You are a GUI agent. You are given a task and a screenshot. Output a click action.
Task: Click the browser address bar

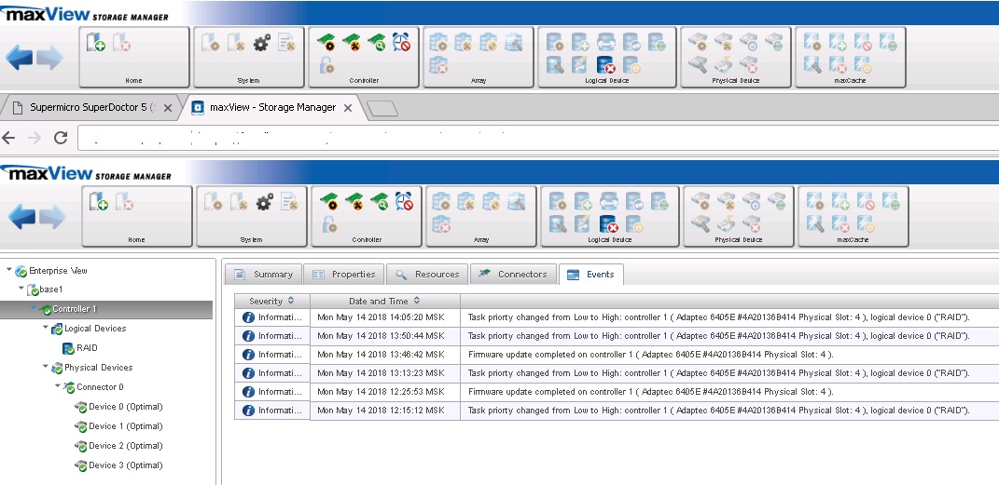[538, 138]
